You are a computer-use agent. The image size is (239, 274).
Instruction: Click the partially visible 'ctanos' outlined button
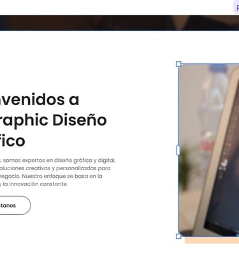(15, 205)
